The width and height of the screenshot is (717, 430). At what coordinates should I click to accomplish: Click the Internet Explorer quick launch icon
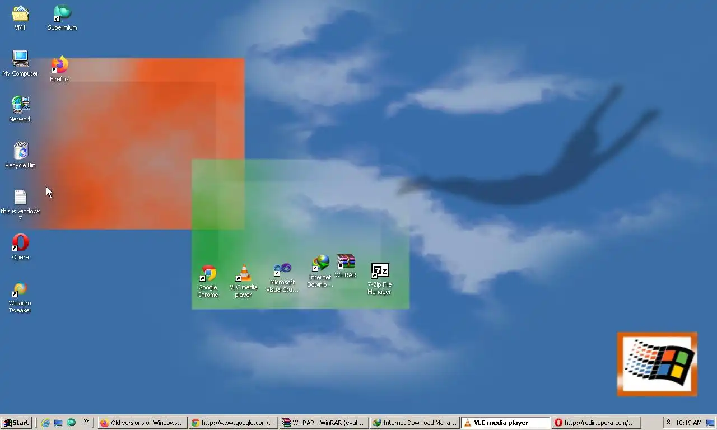click(x=45, y=423)
